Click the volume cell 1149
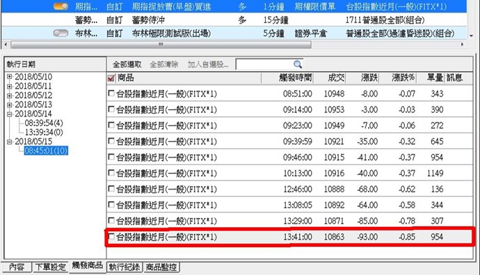This screenshot has height=275, width=480. 435,173
